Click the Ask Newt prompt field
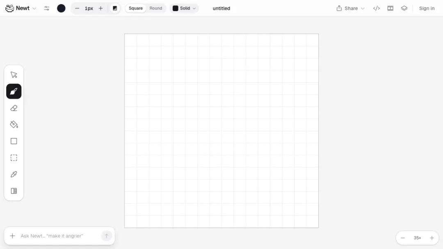The width and height of the screenshot is (443, 249). click(x=59, y=236)
